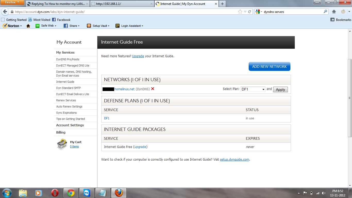Close the Replying To How to monitor tab

pyautogui.click(x=87, y=4)
